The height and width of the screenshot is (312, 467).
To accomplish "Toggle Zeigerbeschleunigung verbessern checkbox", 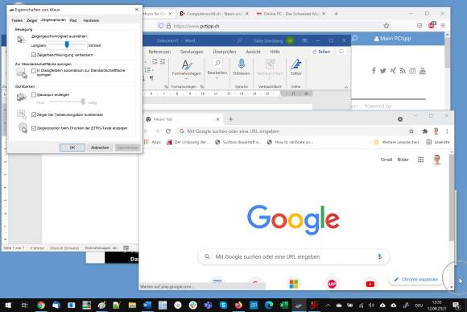I will [x=34, y=55].
